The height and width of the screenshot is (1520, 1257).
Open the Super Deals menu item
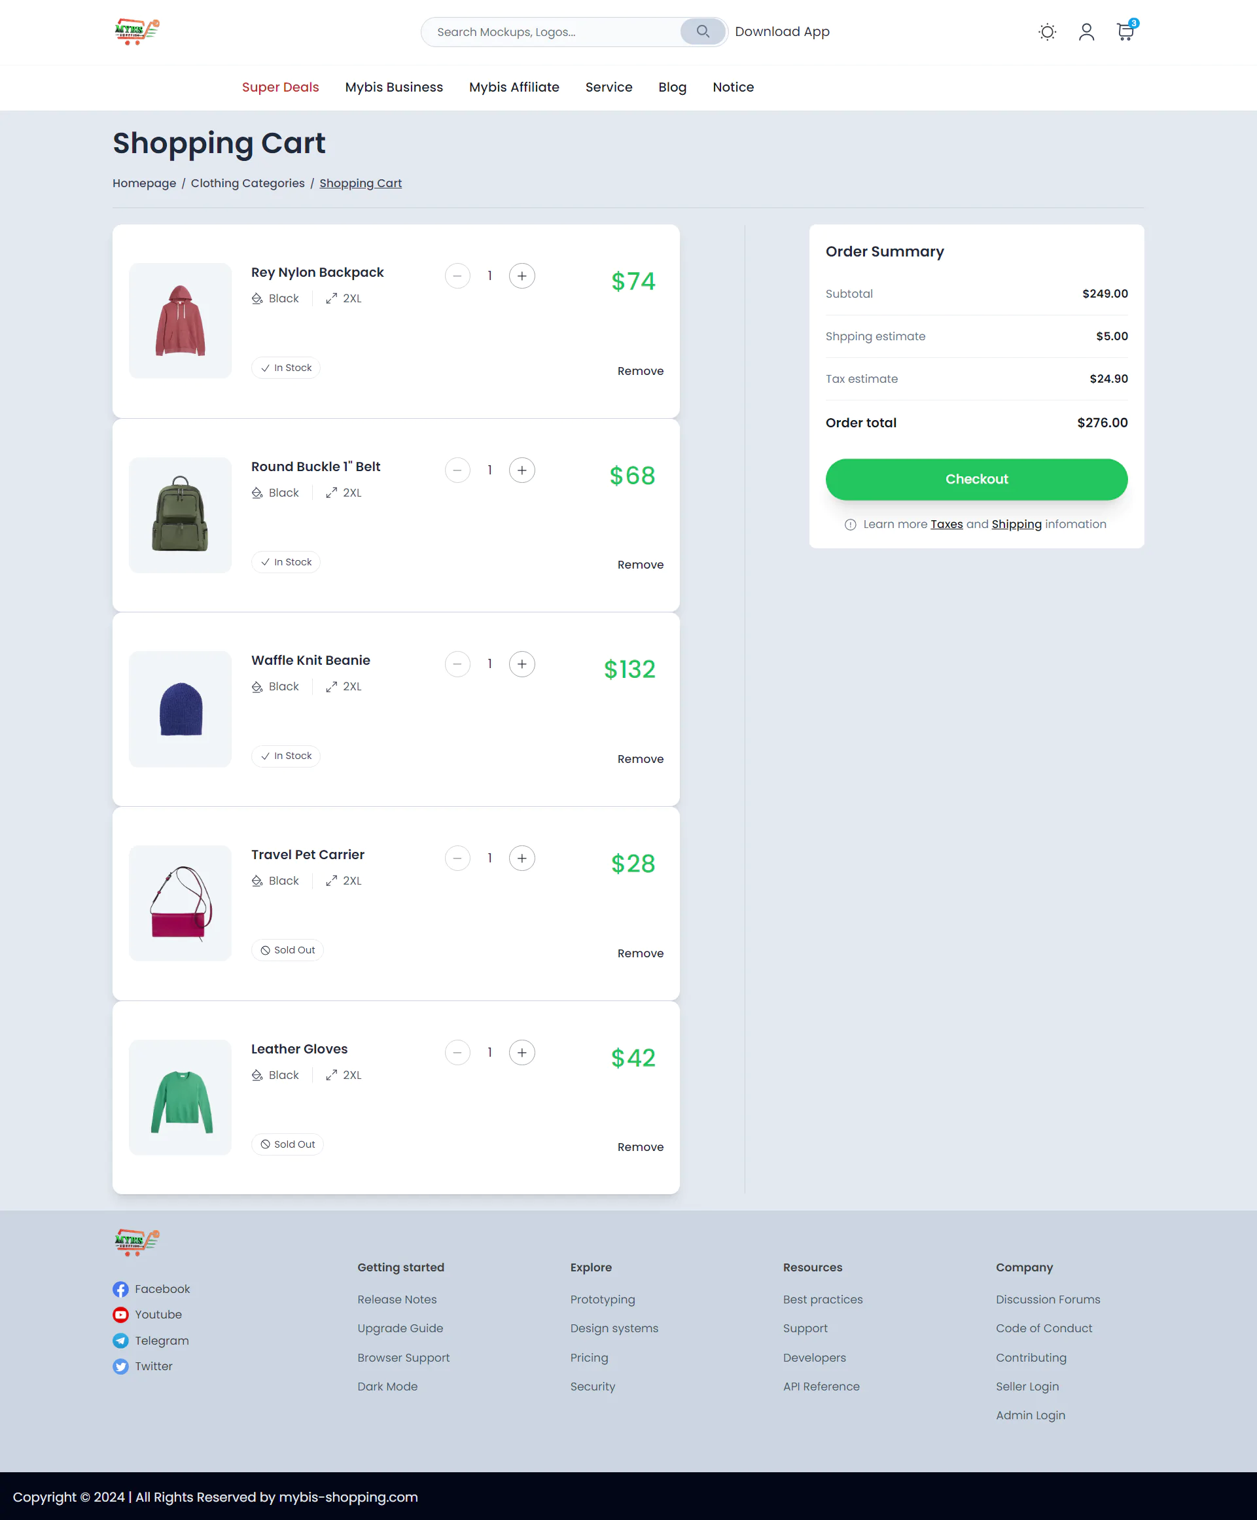(280, 88)
